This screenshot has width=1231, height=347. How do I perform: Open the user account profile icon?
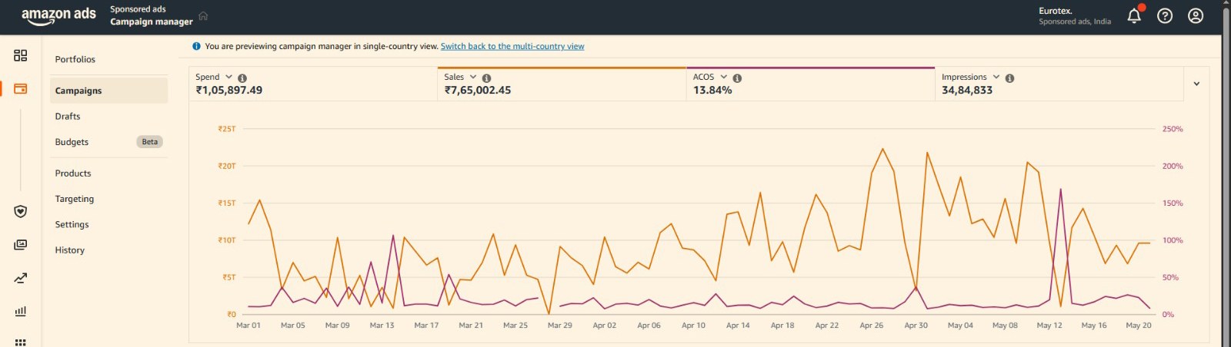point(1196,15)
